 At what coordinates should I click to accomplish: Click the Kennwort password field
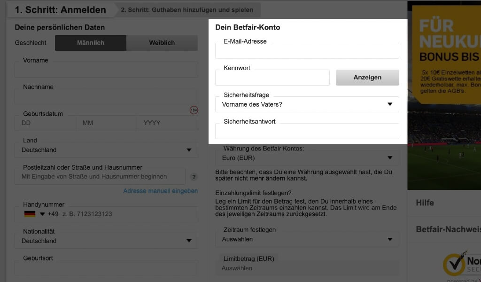click(x=272, y=78)
